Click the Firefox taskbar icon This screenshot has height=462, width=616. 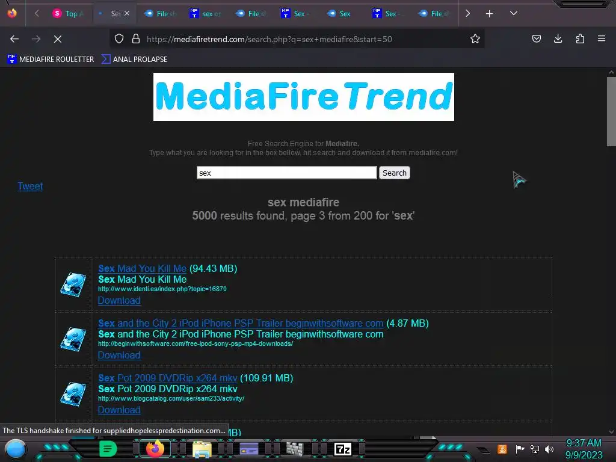click(155, 449)
